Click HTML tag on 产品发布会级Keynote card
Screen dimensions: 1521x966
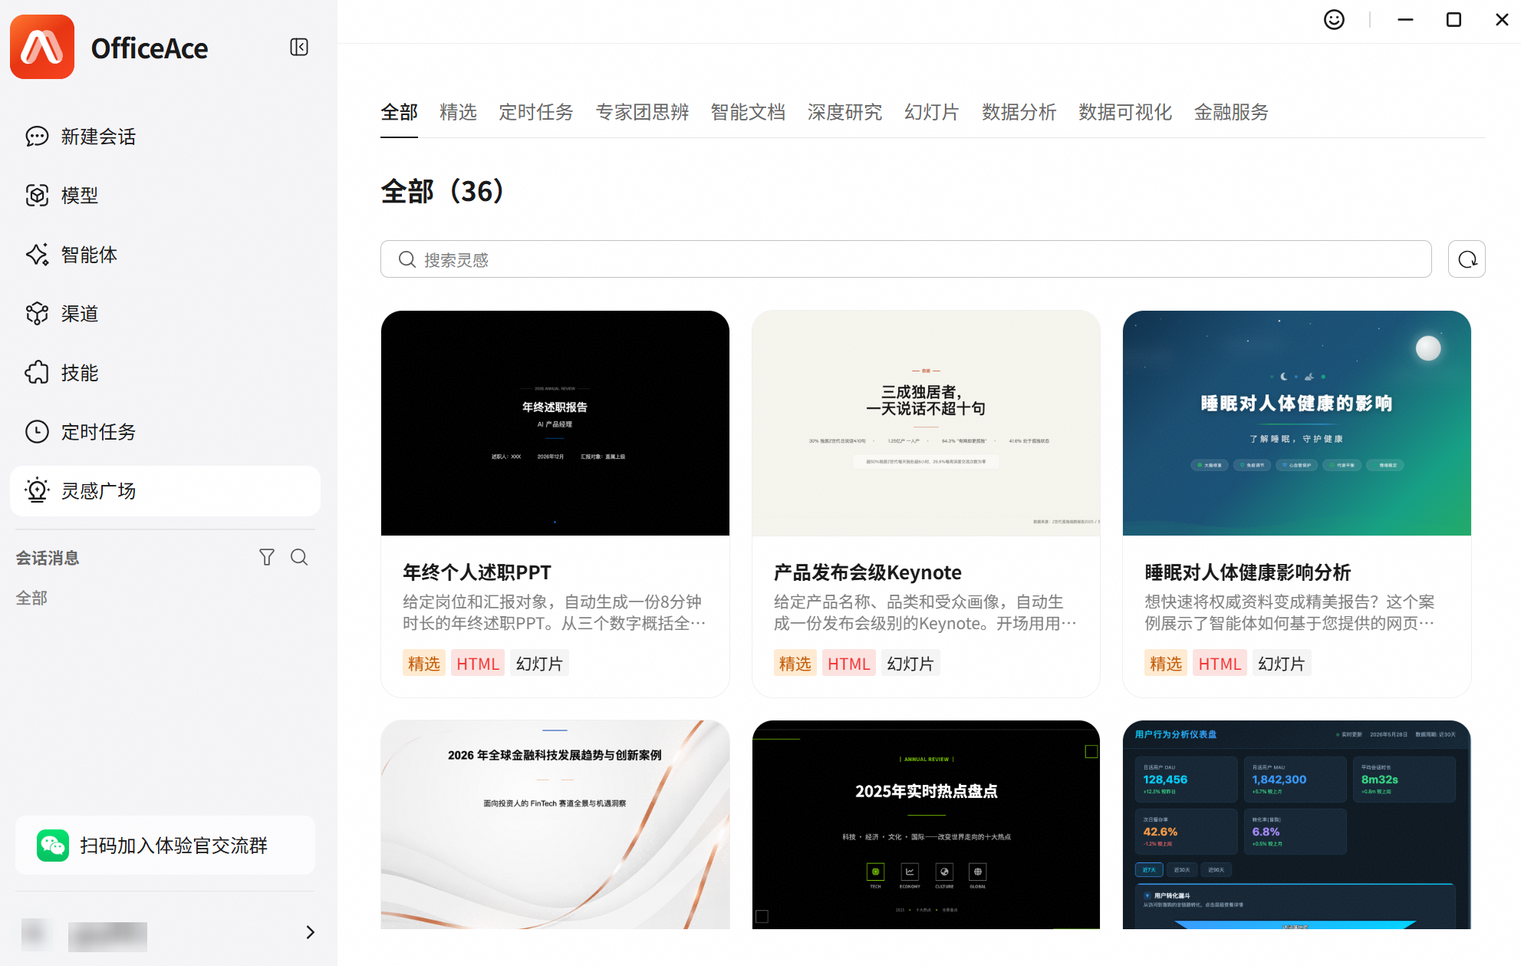(848, 664)
